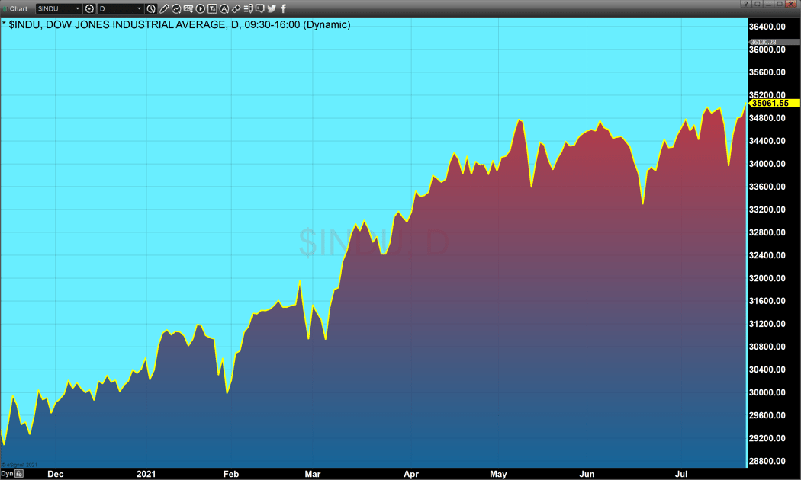Screen dimensions: 801x480
Task: Click the 30400.00 price axis label
Action: click(x=767, y=370)
